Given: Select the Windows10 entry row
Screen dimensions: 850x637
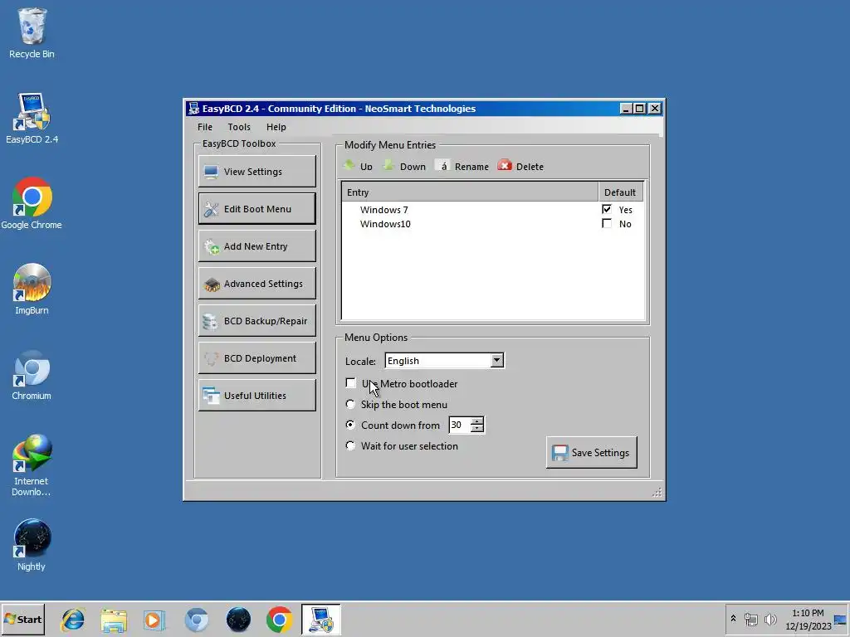Looking at the screenshot, I should (492, 224).
